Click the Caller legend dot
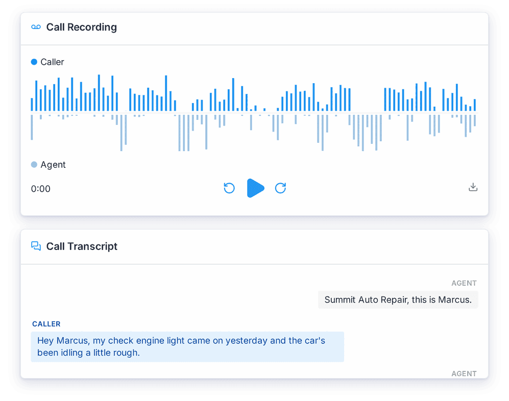The image size is (509, 401). 34,62
